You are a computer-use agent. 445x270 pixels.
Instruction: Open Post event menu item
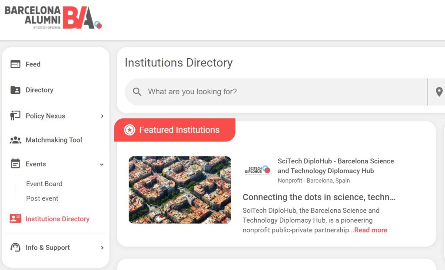(42, 198)
